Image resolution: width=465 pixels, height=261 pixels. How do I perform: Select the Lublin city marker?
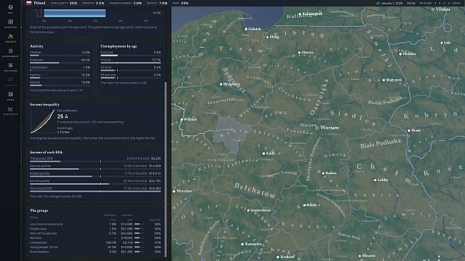375,180
